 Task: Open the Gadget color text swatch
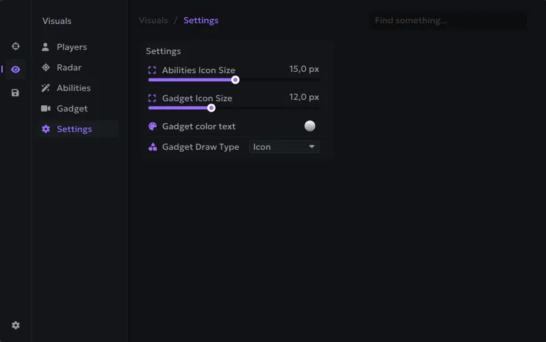(309, 126)
